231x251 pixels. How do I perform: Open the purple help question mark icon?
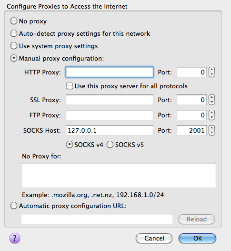(15, 238)
